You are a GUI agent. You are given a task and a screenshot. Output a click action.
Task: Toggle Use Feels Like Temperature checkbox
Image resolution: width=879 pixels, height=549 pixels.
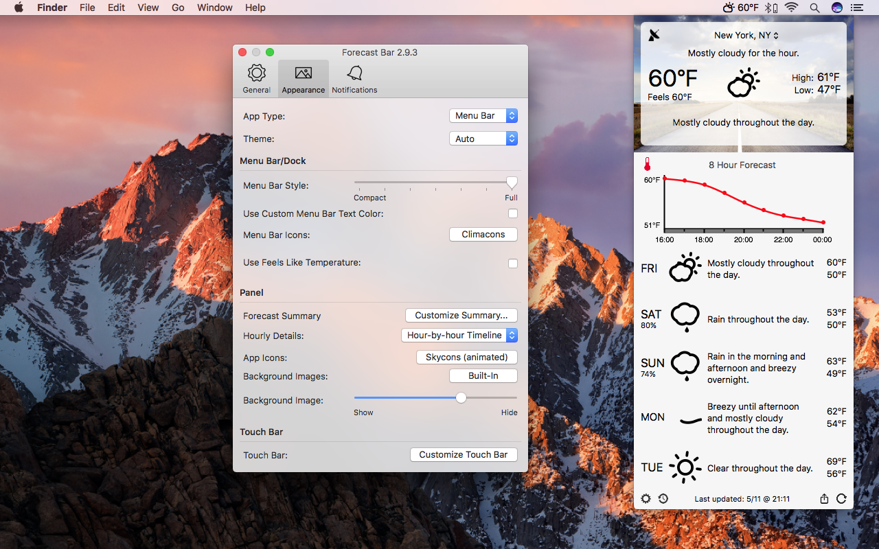[513, 264]
